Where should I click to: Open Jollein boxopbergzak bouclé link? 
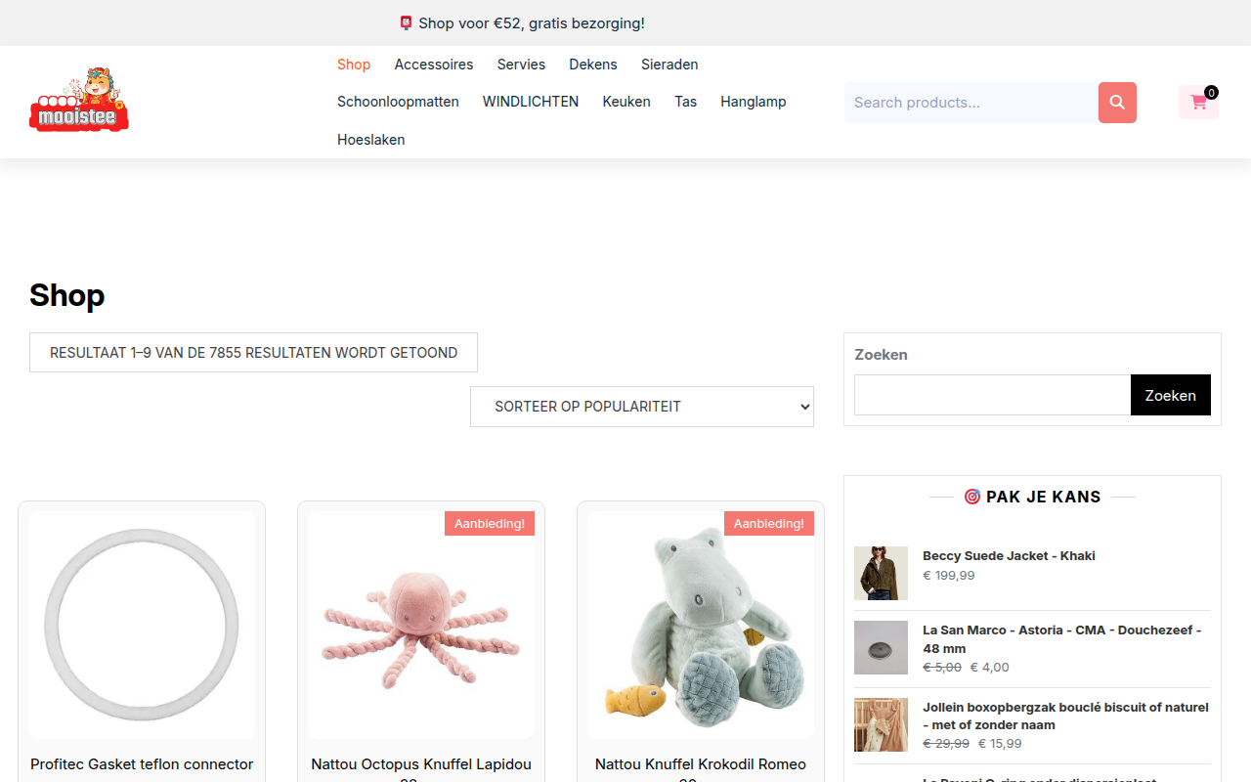(x=1065, y=716)
